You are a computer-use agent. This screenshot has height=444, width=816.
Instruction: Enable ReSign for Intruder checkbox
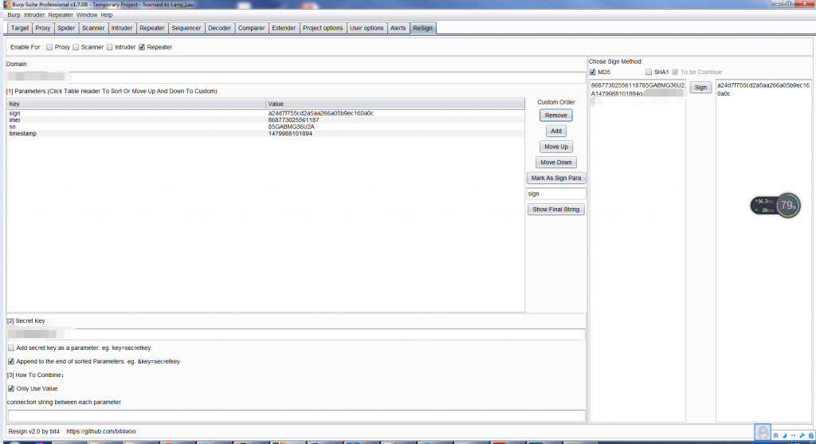[x=110, y=47]
